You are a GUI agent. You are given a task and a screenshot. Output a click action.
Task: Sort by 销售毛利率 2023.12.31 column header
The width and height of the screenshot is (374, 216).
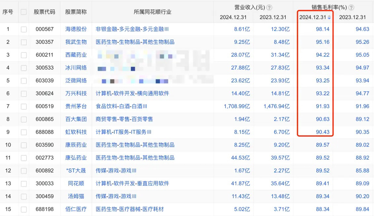pyautogui.click(x=352, y=17)
